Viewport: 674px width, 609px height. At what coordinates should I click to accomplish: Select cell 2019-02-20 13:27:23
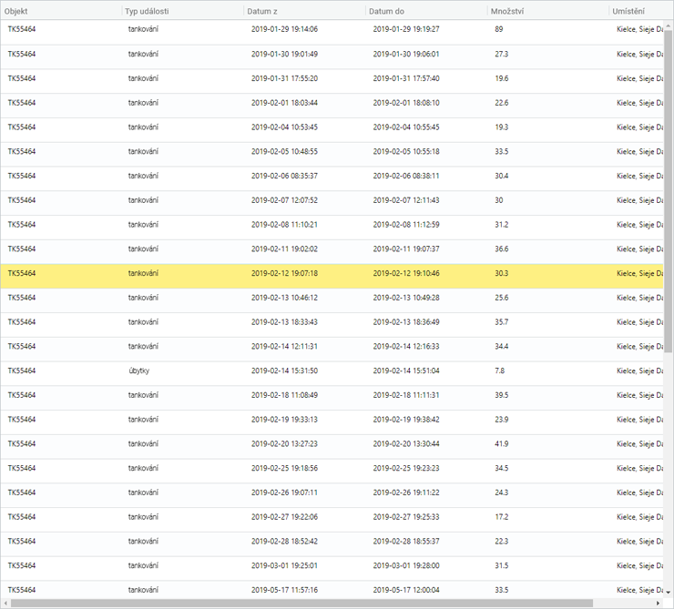click(x=284, y=444)
